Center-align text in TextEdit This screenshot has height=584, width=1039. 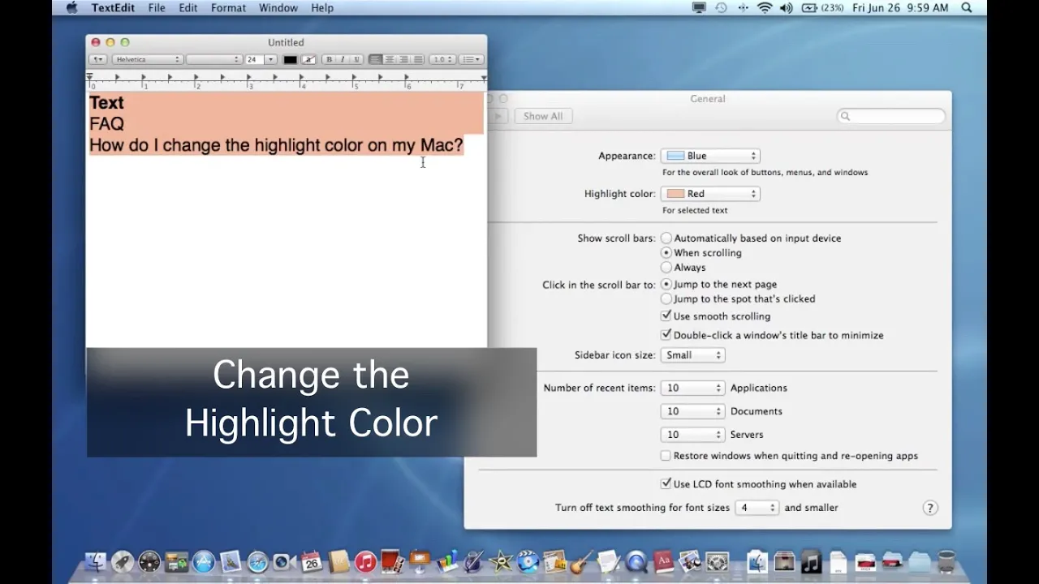[x=390, y=59]
